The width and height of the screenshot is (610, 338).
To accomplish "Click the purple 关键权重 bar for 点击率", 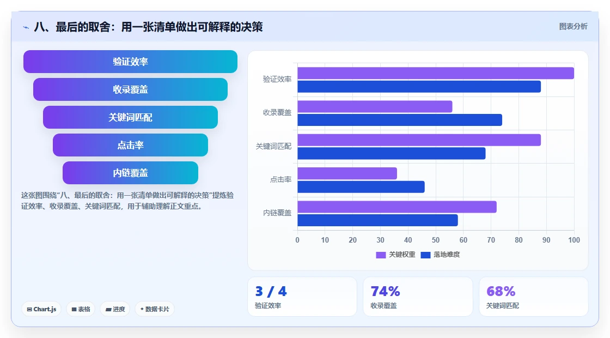I will (347, 173).
